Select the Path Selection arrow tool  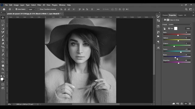(x=3, y=58)
